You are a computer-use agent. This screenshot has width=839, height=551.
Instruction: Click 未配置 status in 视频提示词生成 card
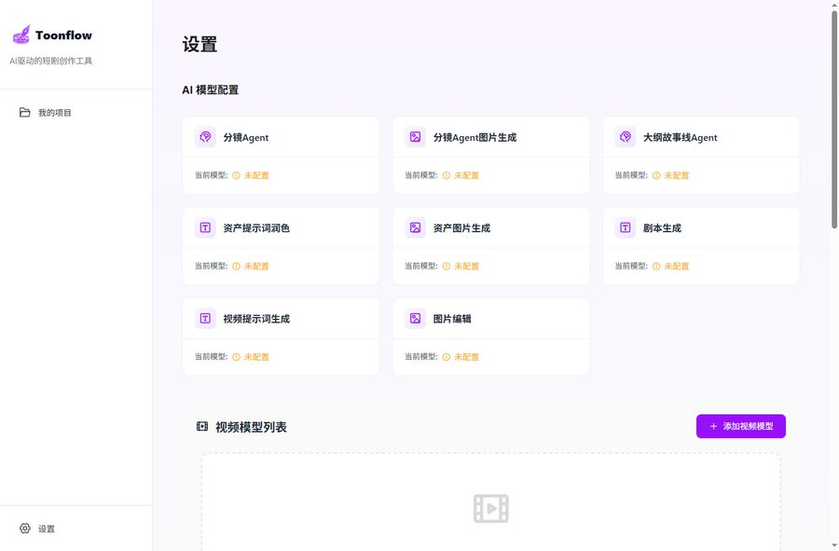click(256, 357)
